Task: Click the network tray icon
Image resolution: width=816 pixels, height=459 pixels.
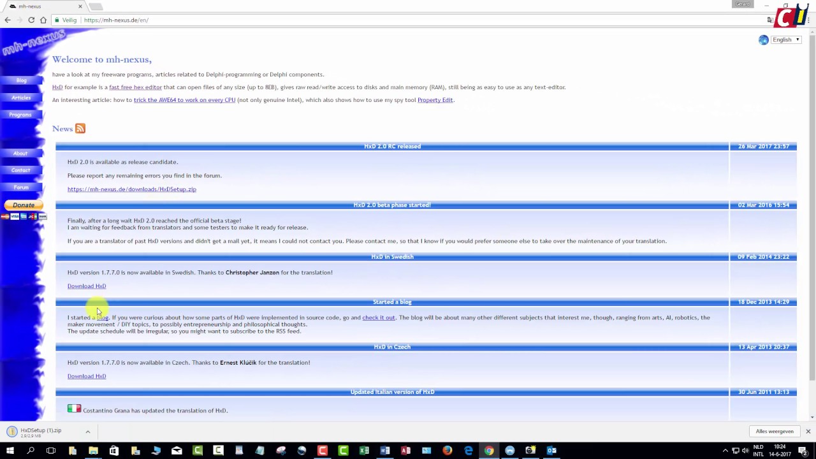Action: [736, 451]
